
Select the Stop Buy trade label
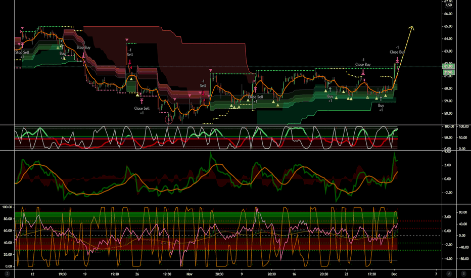tap(83, 48)
